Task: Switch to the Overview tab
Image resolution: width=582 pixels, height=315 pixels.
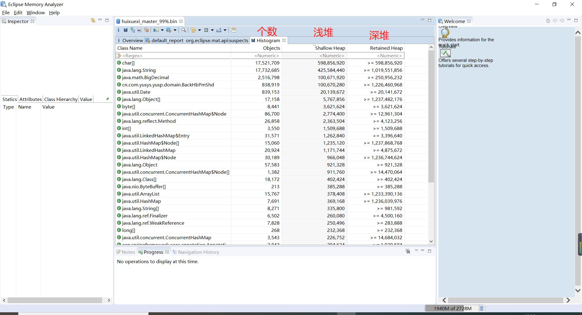Action: (132, 40)
